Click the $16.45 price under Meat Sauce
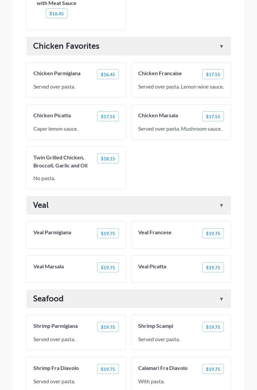This screenshot has width=257, height=390. tap(56, 14)
